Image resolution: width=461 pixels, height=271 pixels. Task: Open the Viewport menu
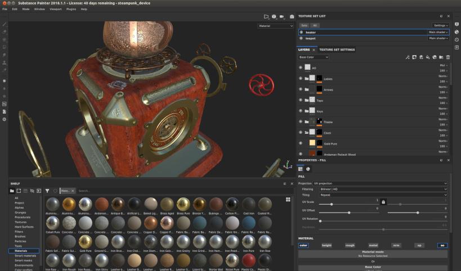pos(56,9)
